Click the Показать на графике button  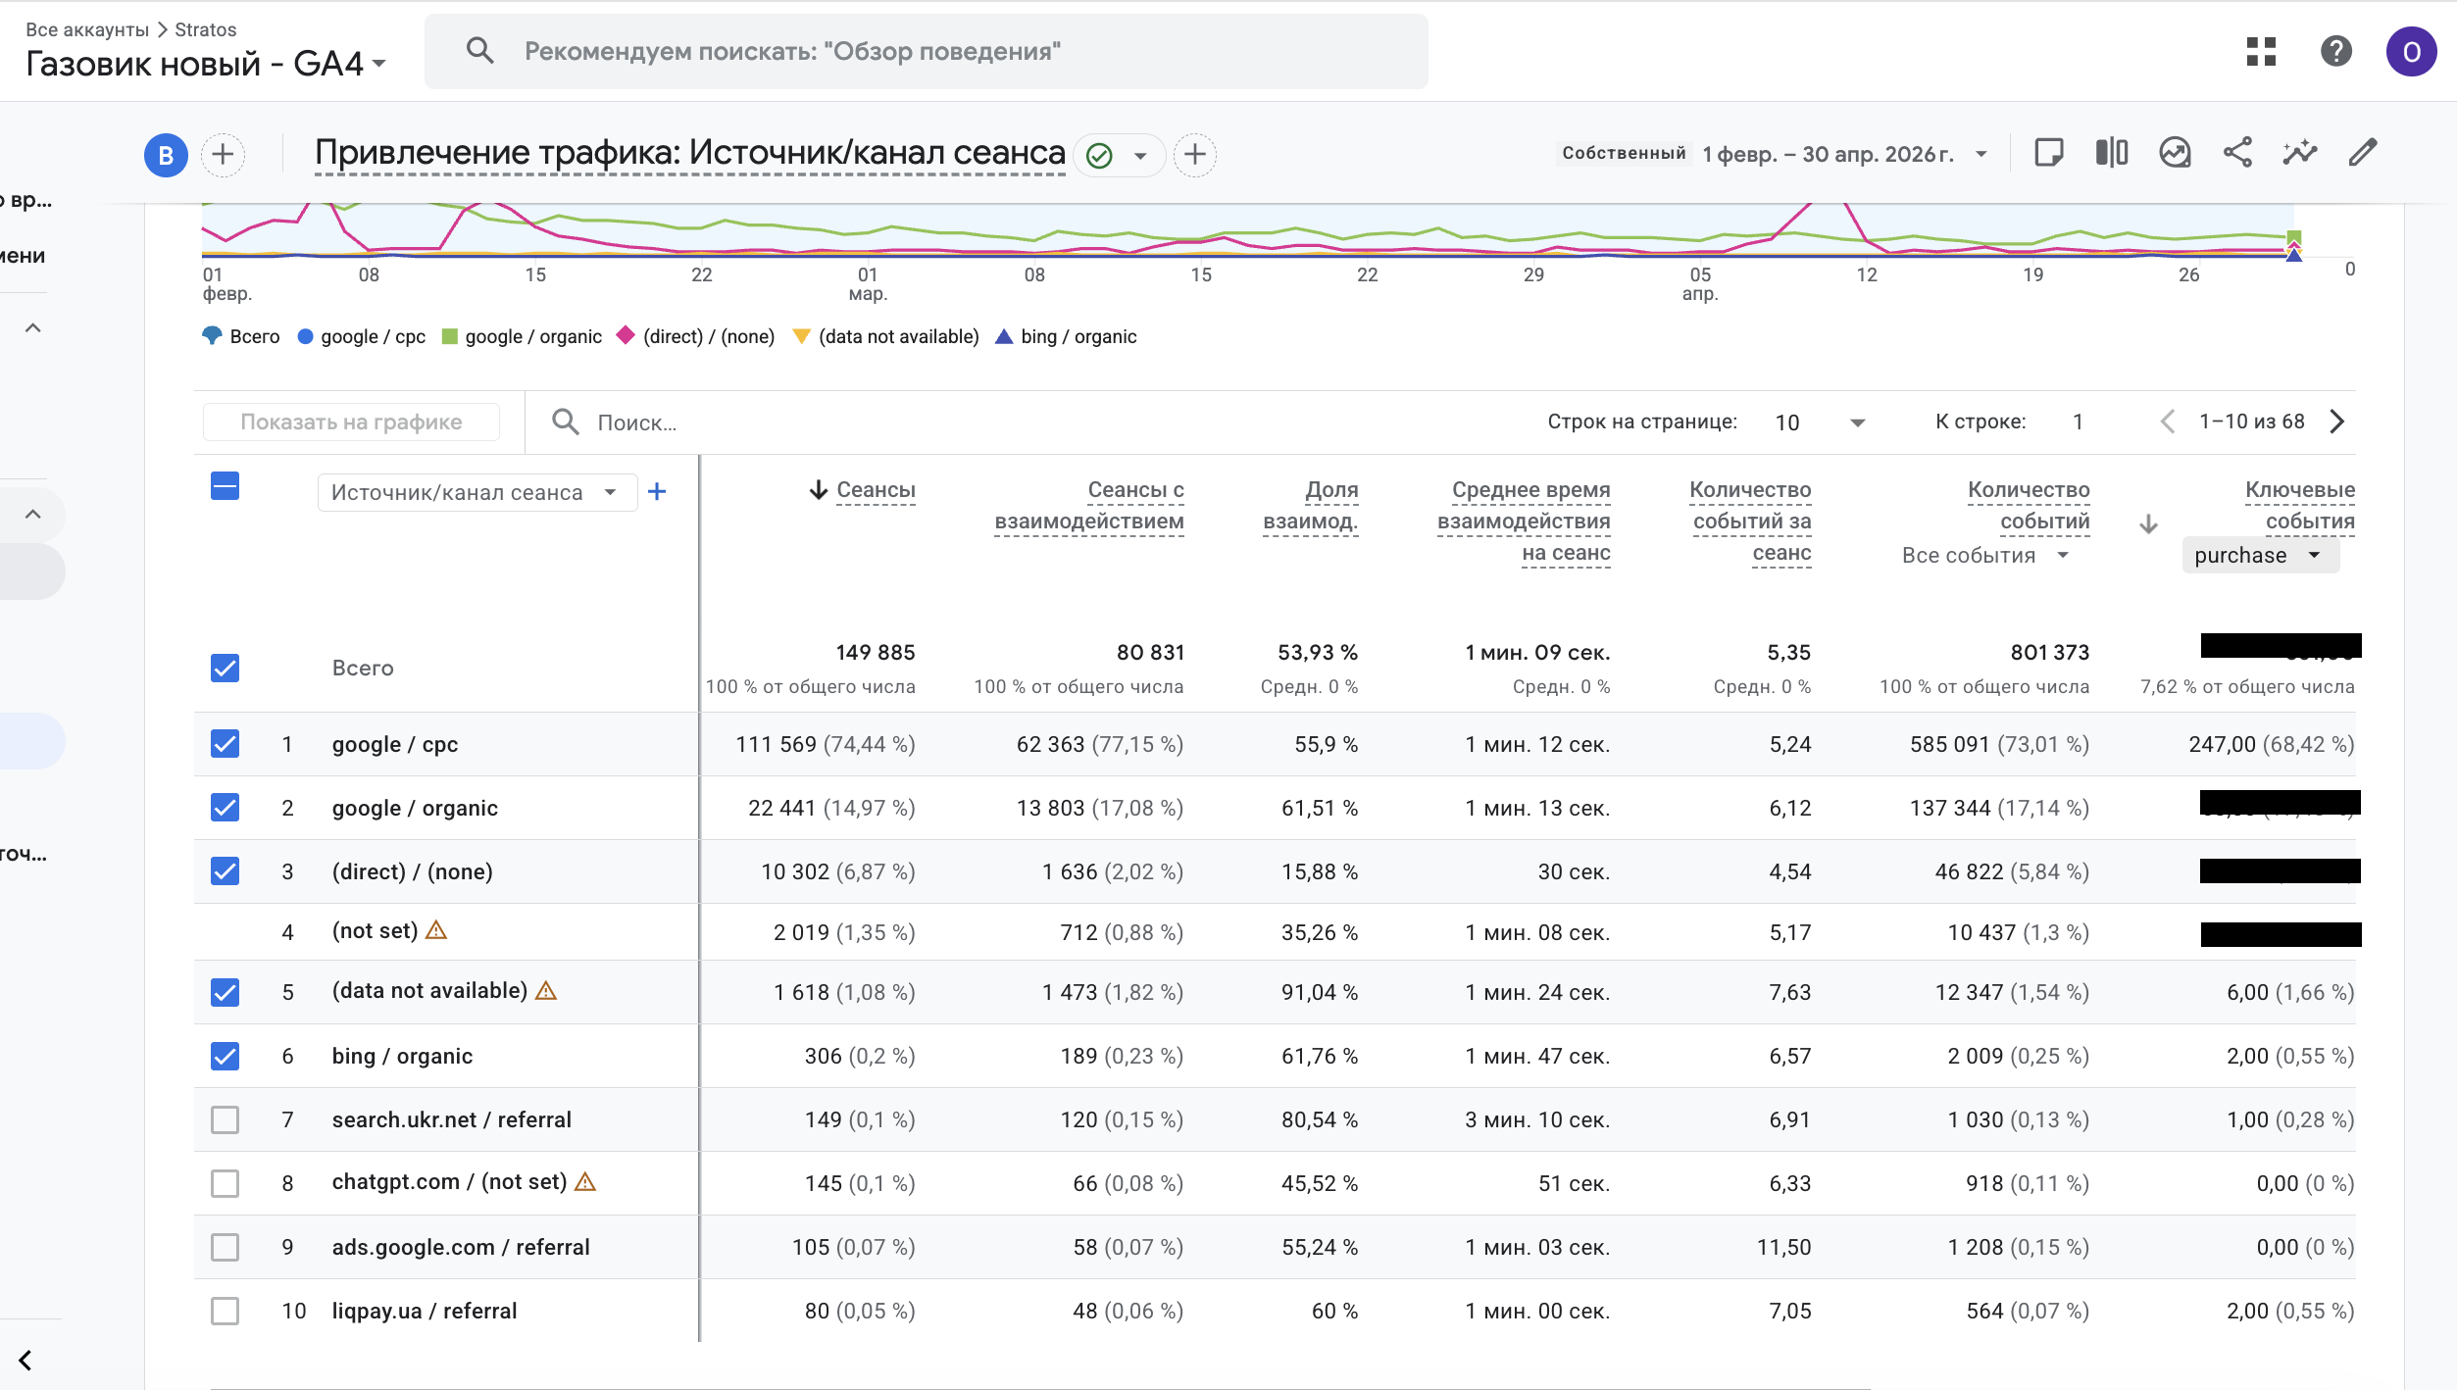point(351,422)
